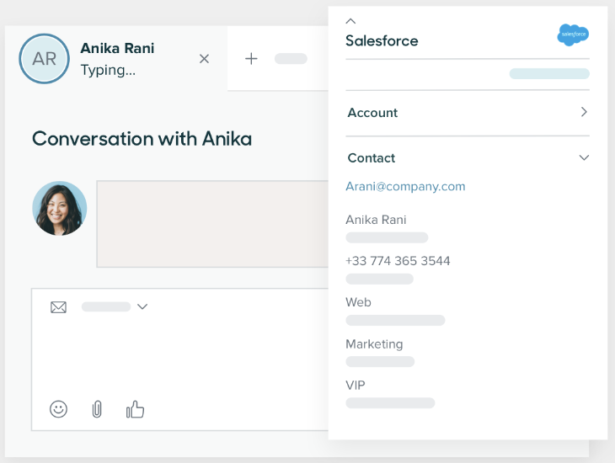Switch to the unnamed second tab
Viewport: 615px width, 463px height.
point(291,59)
